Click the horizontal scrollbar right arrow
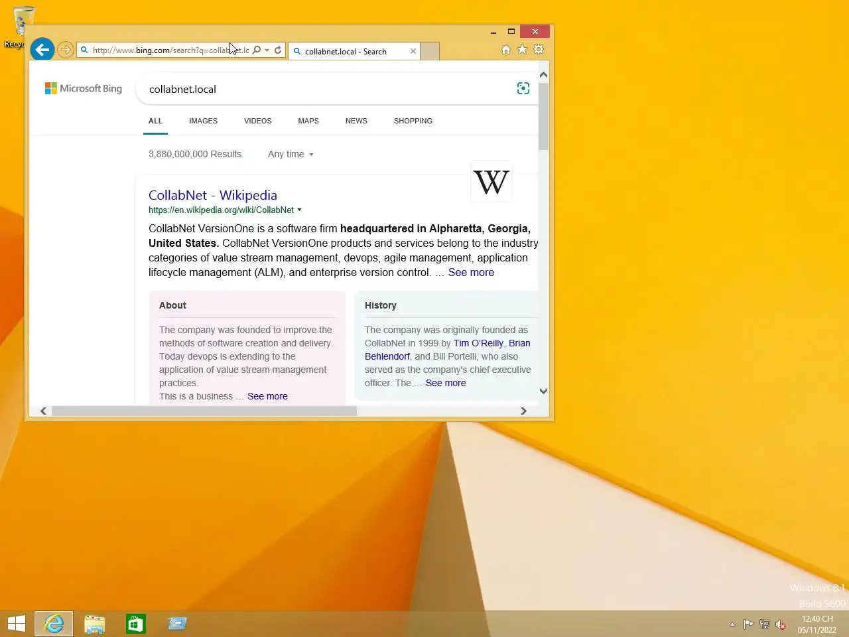The width and height of the screenshot is (849, 637). click(x=523, y=411)
